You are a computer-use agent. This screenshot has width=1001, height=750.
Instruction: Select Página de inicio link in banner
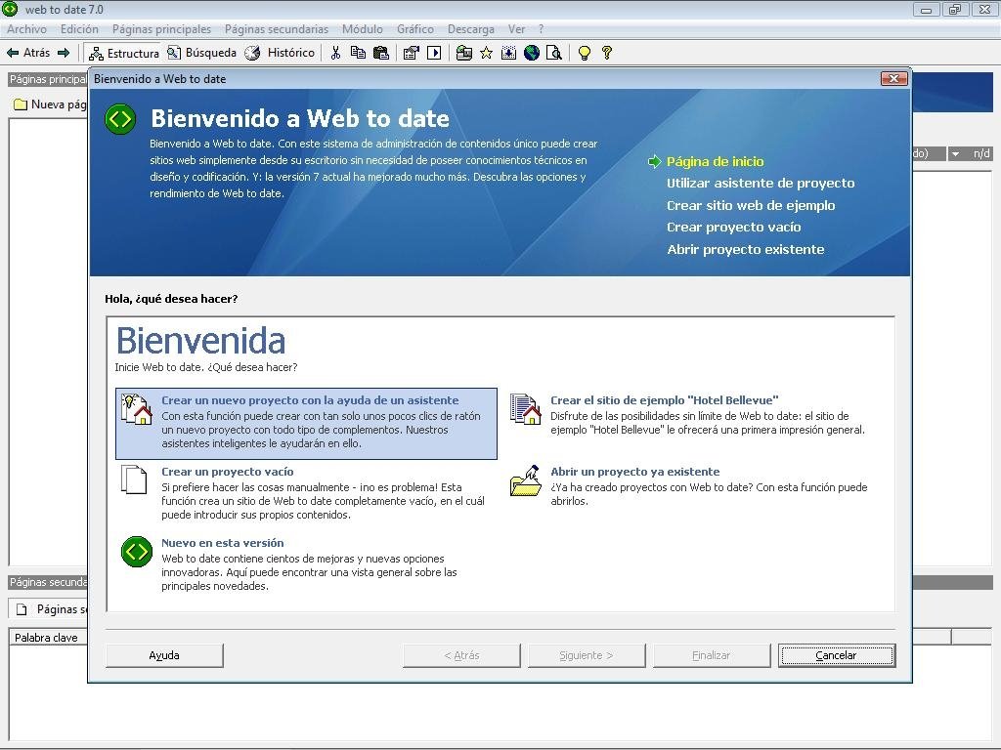pos(715,161)
